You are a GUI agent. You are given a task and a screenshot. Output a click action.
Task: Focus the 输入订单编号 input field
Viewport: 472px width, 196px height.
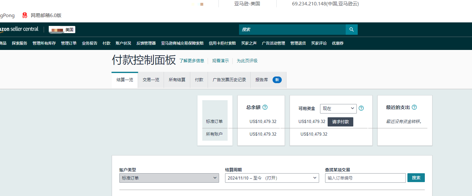click(365, 178)
